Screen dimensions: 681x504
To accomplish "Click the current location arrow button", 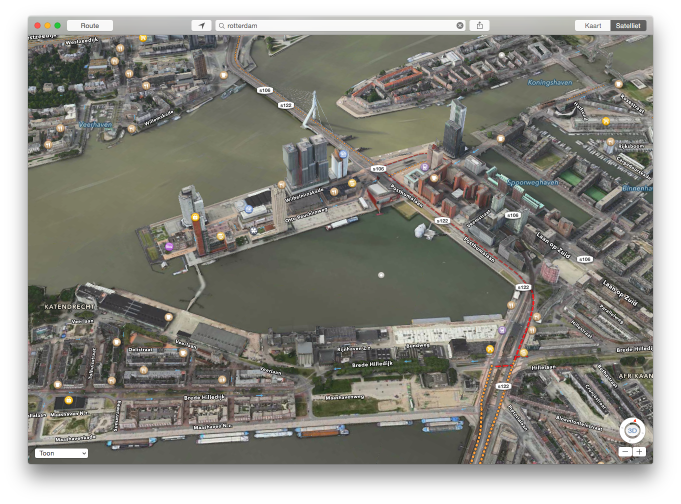I will click(201, 25).
